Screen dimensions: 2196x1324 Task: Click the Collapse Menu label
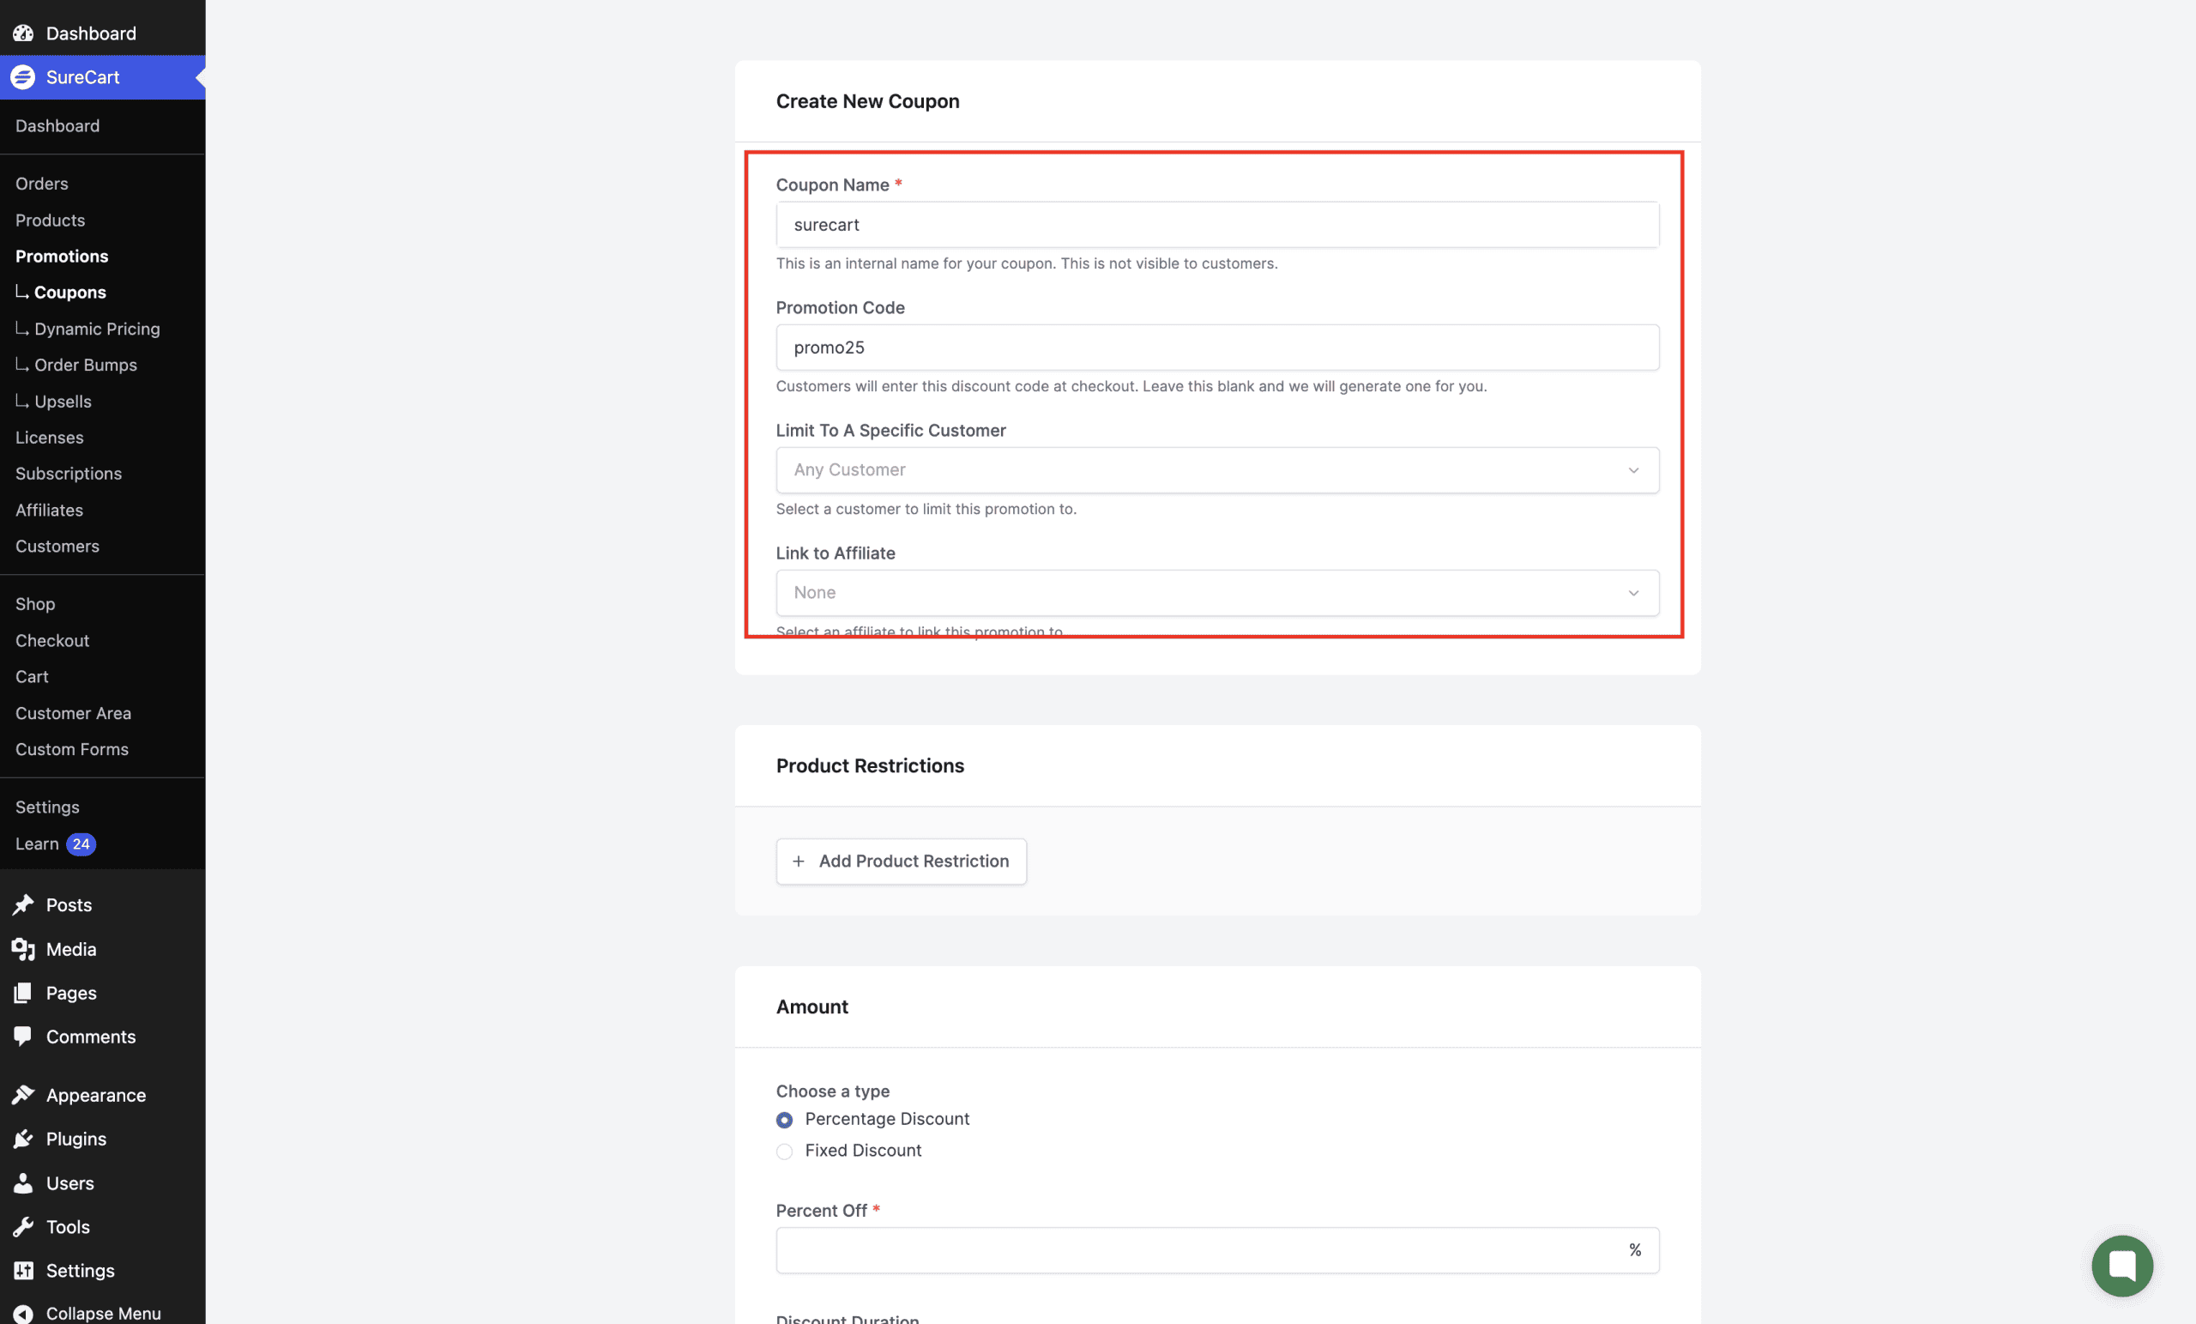(x=104, y=1314)
